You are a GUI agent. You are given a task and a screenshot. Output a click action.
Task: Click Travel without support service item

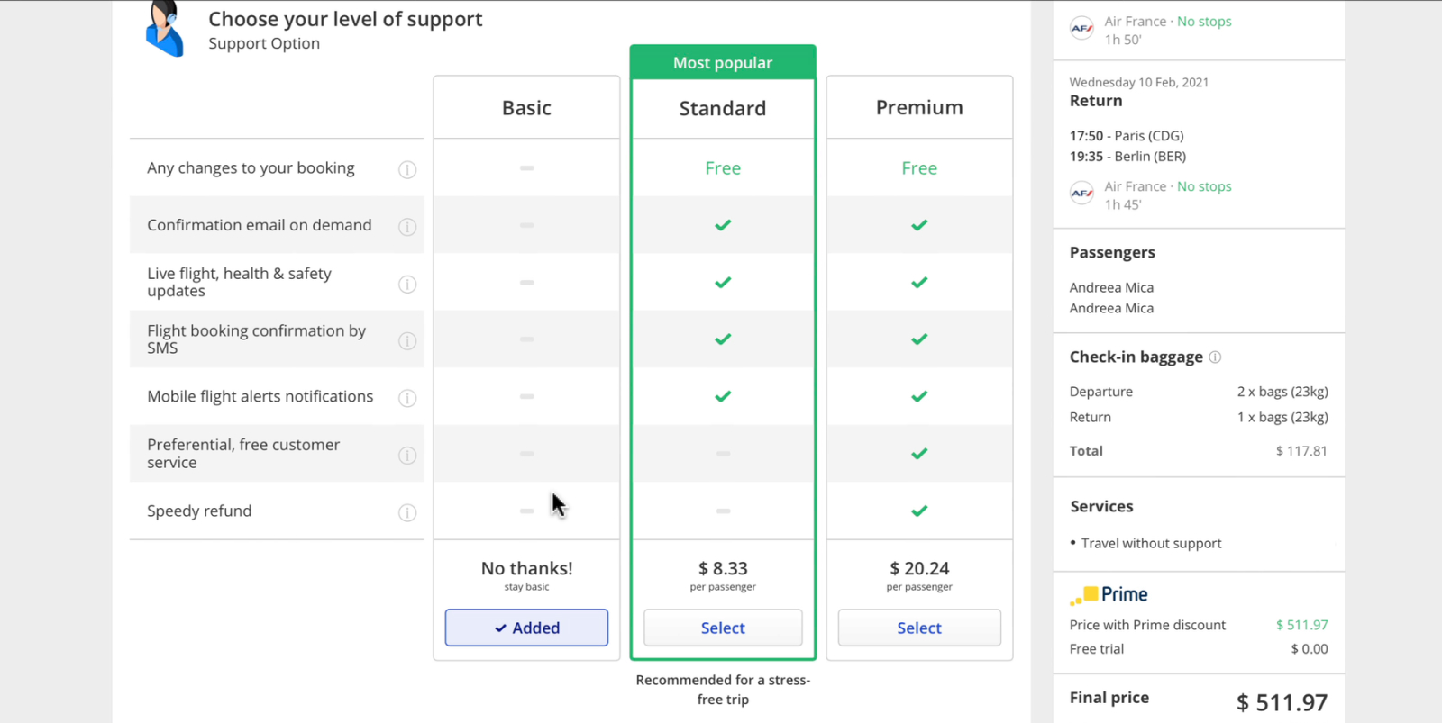1151,544
